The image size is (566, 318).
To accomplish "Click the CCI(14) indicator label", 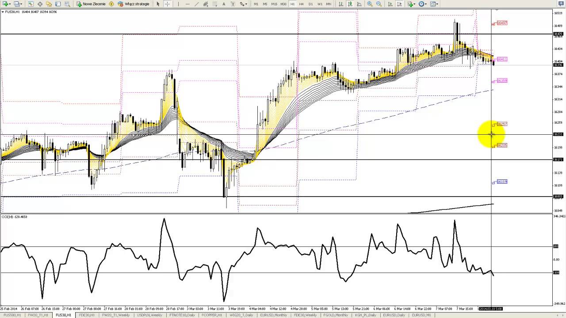I will point(15,217).
